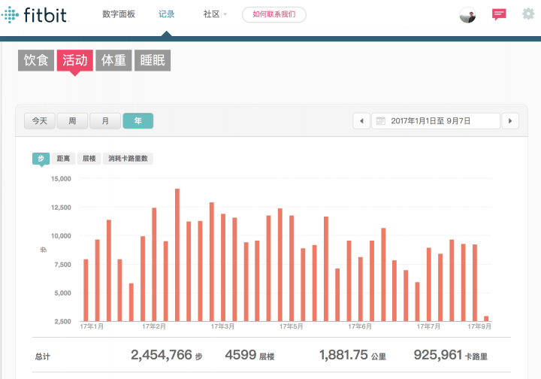
Task: Switch to 饮食 food tab
Action: [36, 60]
